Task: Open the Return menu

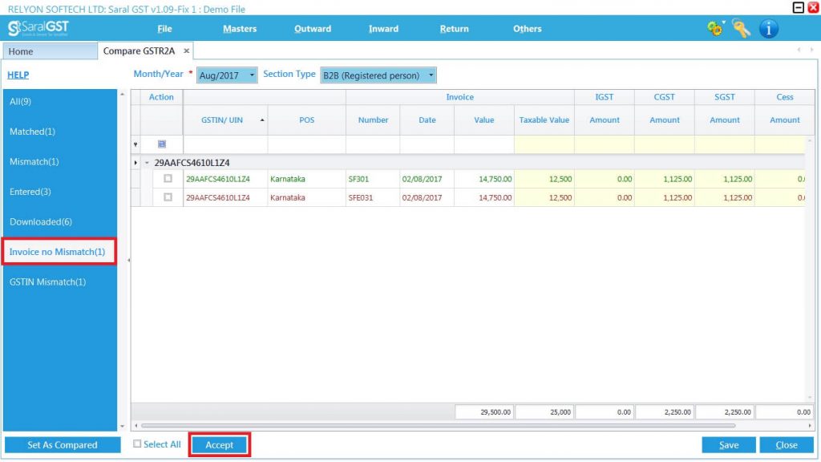Action: [x=454, y=29]
